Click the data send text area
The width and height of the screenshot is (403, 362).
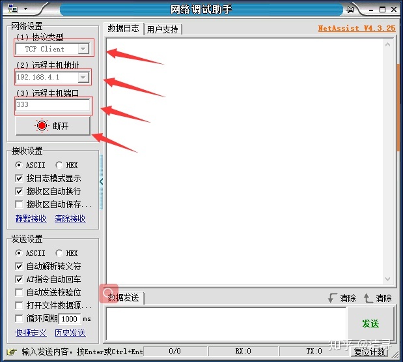click(226, 324)
